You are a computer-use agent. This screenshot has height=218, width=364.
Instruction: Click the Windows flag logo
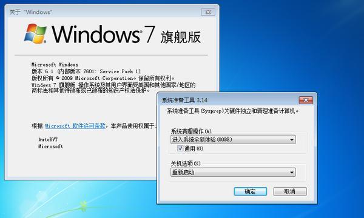35,34
